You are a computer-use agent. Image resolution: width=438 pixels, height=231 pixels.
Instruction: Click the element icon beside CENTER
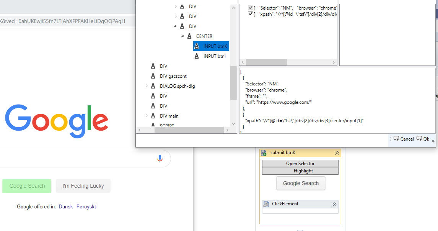(x=189, y=36)
